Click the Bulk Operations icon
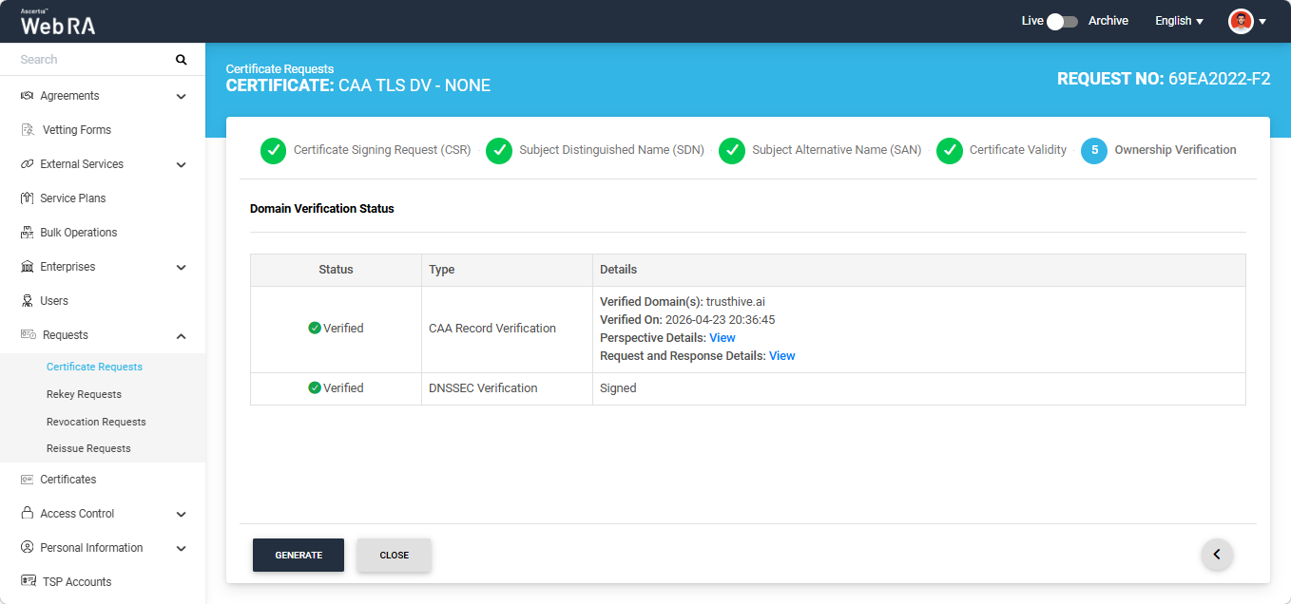The width and height of the screenshot is (1291, 604). [x=28, y=233]
